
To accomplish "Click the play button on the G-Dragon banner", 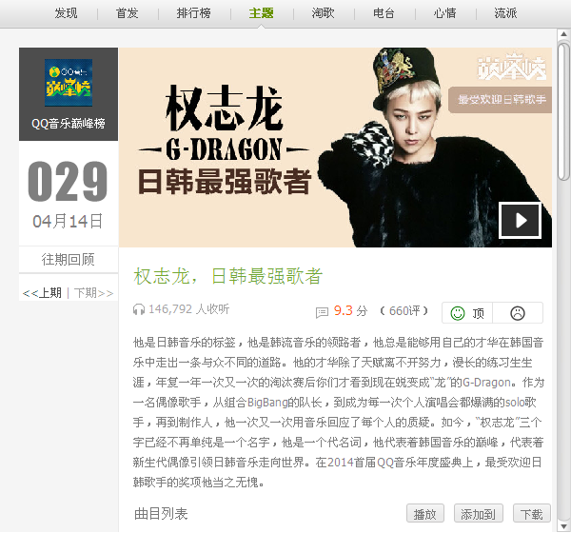I will (520, 220).
